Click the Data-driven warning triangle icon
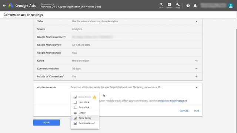This screenshot has width=237, height=133. [x=94, y=97]
